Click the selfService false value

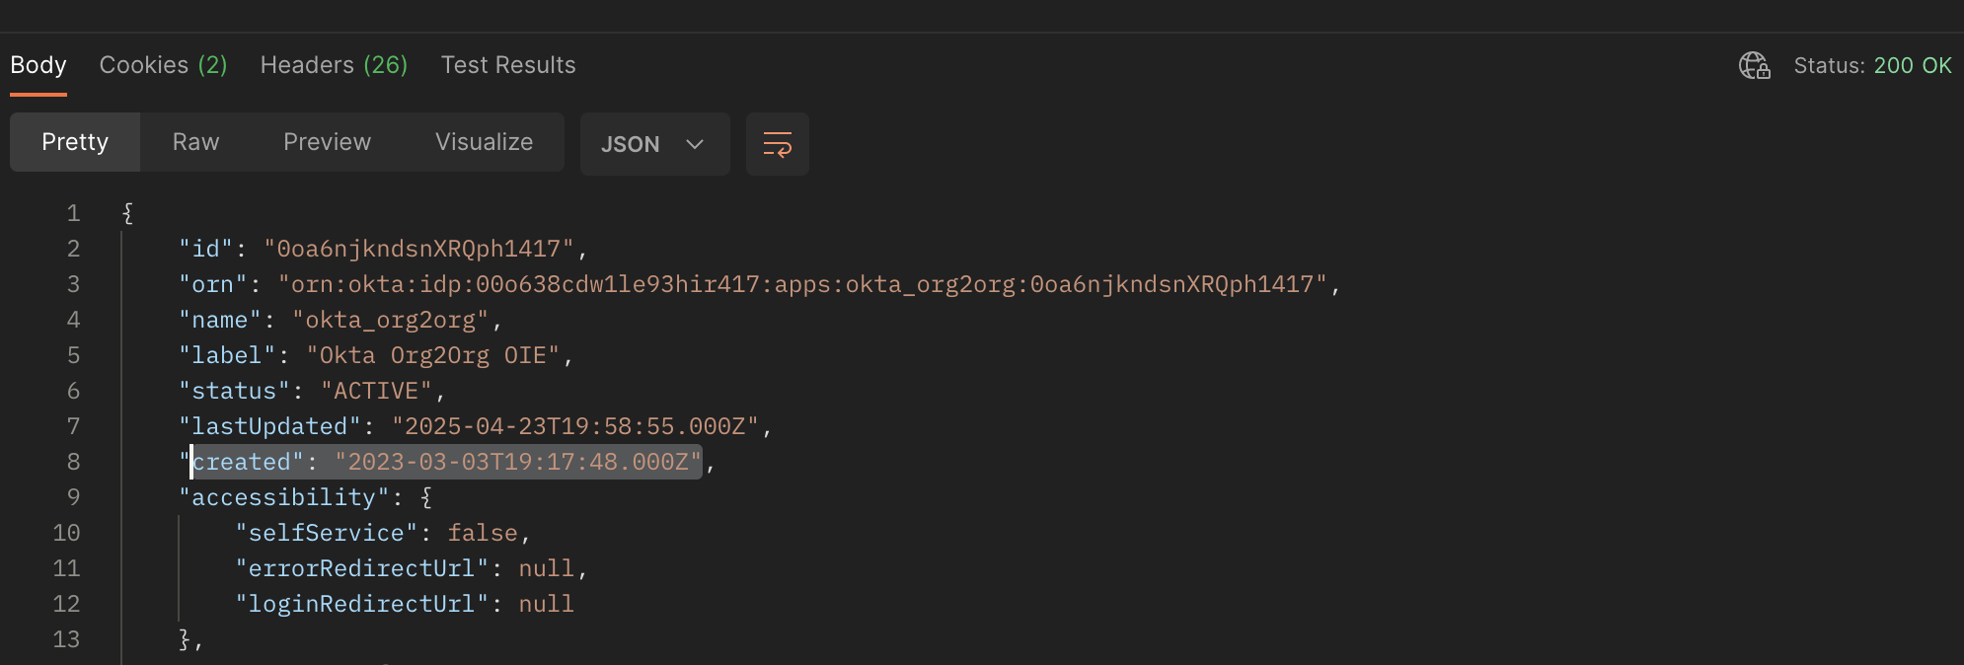[483, 532]
